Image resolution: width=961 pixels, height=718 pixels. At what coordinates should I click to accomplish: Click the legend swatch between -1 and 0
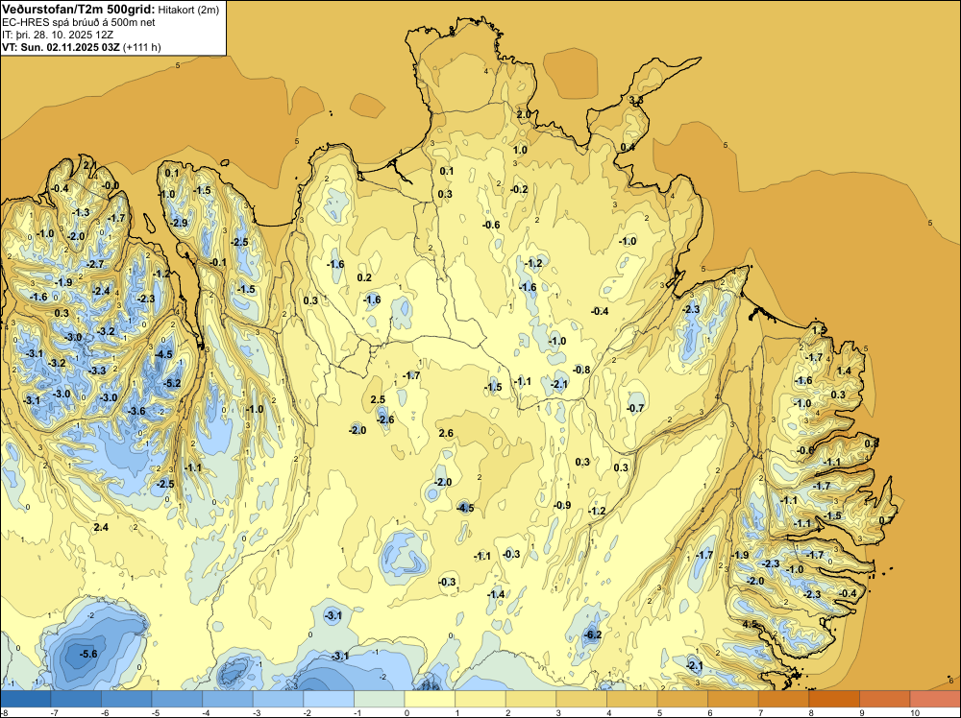380,699
